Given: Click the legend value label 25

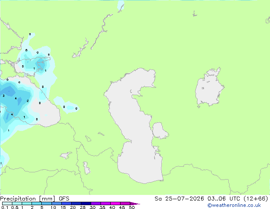Looking at the screenshot, I should (x=83, y=207).
